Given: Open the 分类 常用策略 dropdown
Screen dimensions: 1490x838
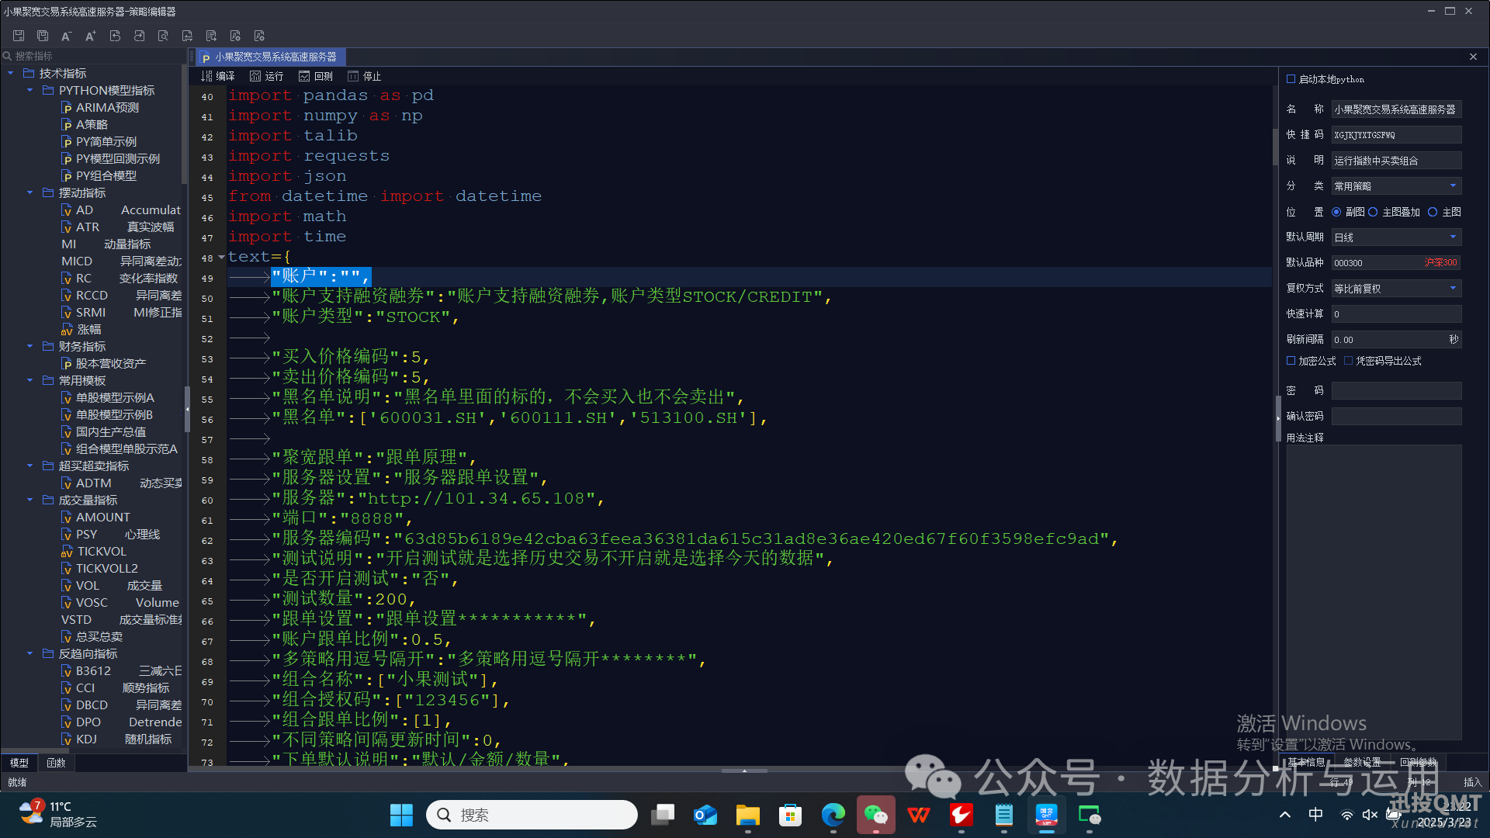Looking at the screenshot, I should click(1396, 186).
